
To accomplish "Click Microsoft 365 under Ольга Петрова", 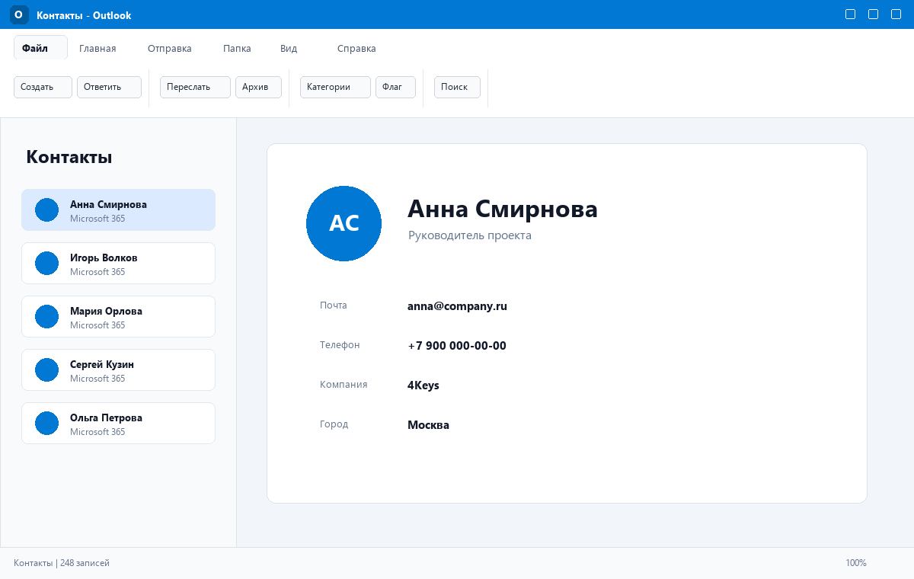I will pyautogui.click(x=97, y=432).
